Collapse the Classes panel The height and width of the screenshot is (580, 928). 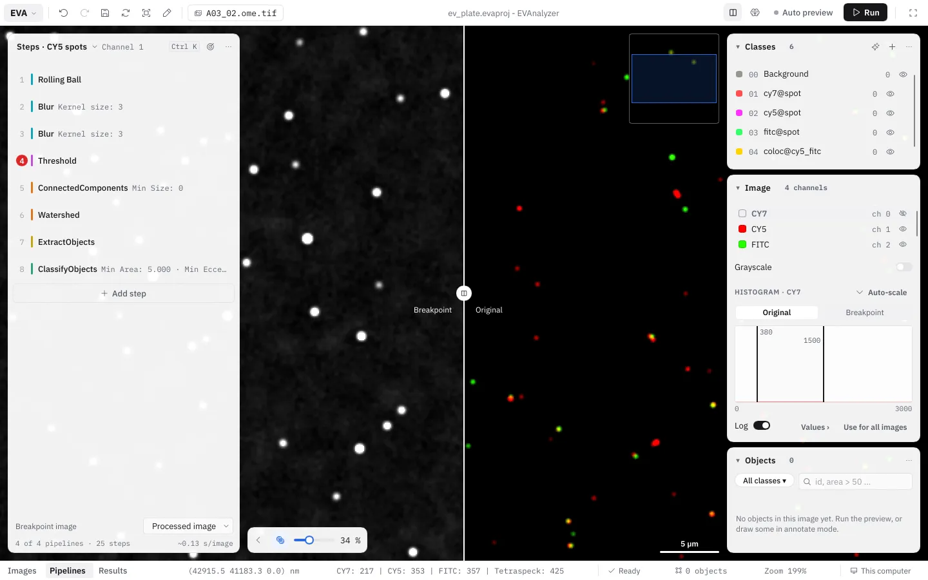click(x=738, y=46)
